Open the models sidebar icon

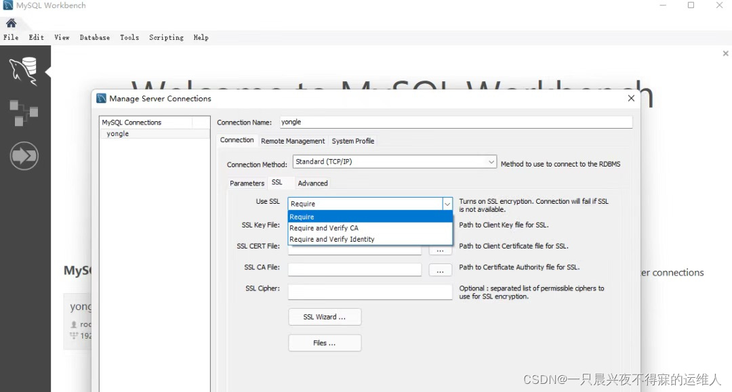[24, 113]
